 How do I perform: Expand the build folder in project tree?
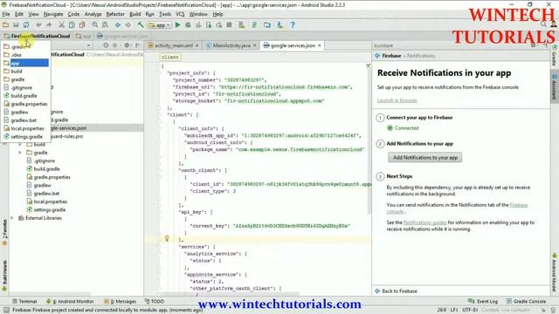(x=20, y=145)
